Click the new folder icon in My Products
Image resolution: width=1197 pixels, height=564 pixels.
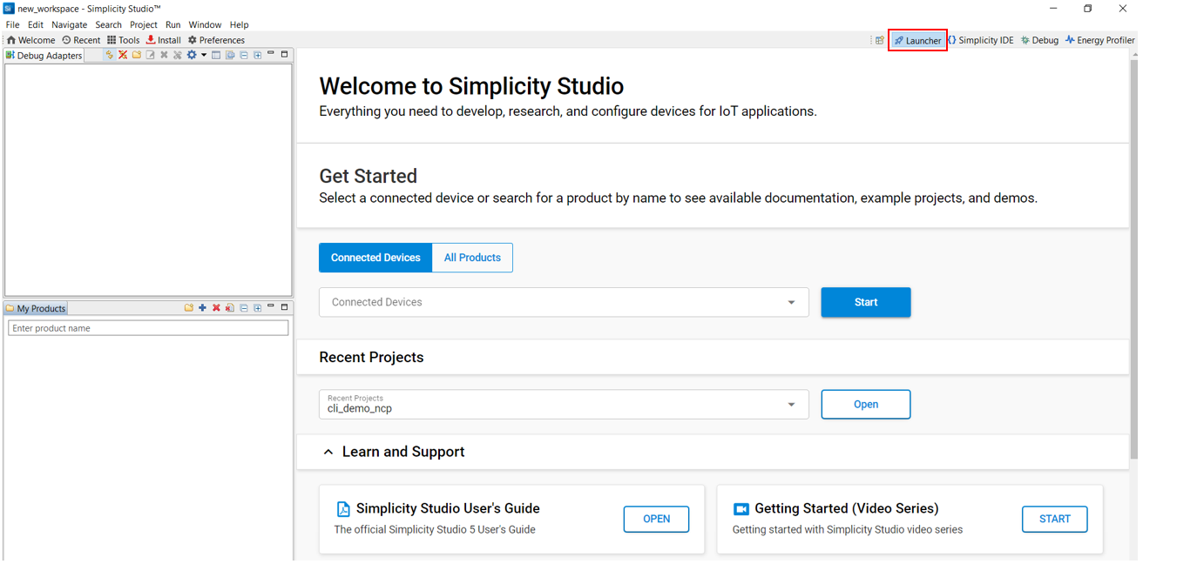(x=188, y=308)
